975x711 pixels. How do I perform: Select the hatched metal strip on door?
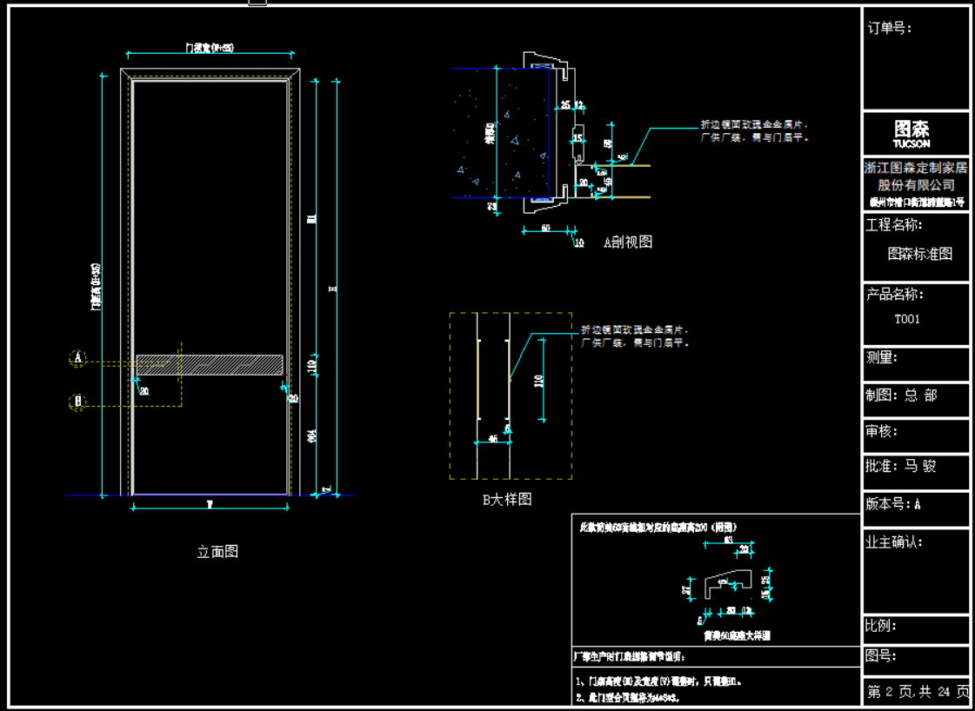pos(210,365)
